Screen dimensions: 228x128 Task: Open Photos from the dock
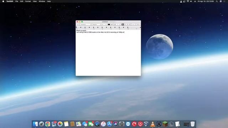[60, 124]
